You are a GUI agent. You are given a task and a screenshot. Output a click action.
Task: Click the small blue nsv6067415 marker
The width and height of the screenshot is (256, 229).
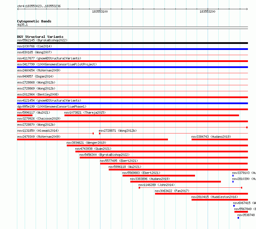(234, 206)
